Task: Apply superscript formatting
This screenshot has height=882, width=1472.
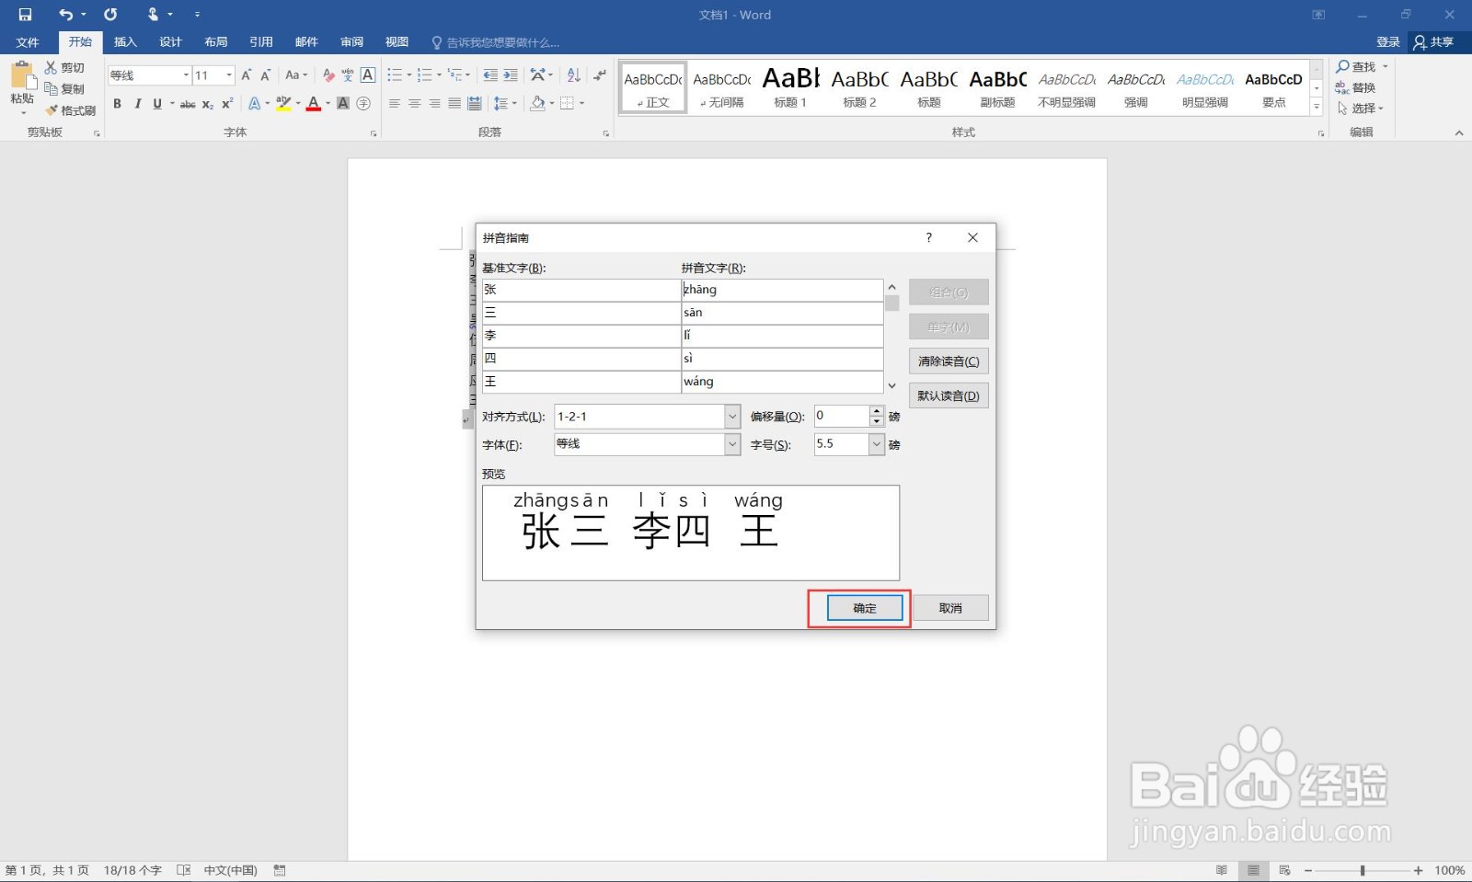Action: 227,104
